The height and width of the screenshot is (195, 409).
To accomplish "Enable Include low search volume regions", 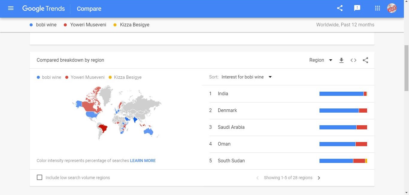I will 40,178.
